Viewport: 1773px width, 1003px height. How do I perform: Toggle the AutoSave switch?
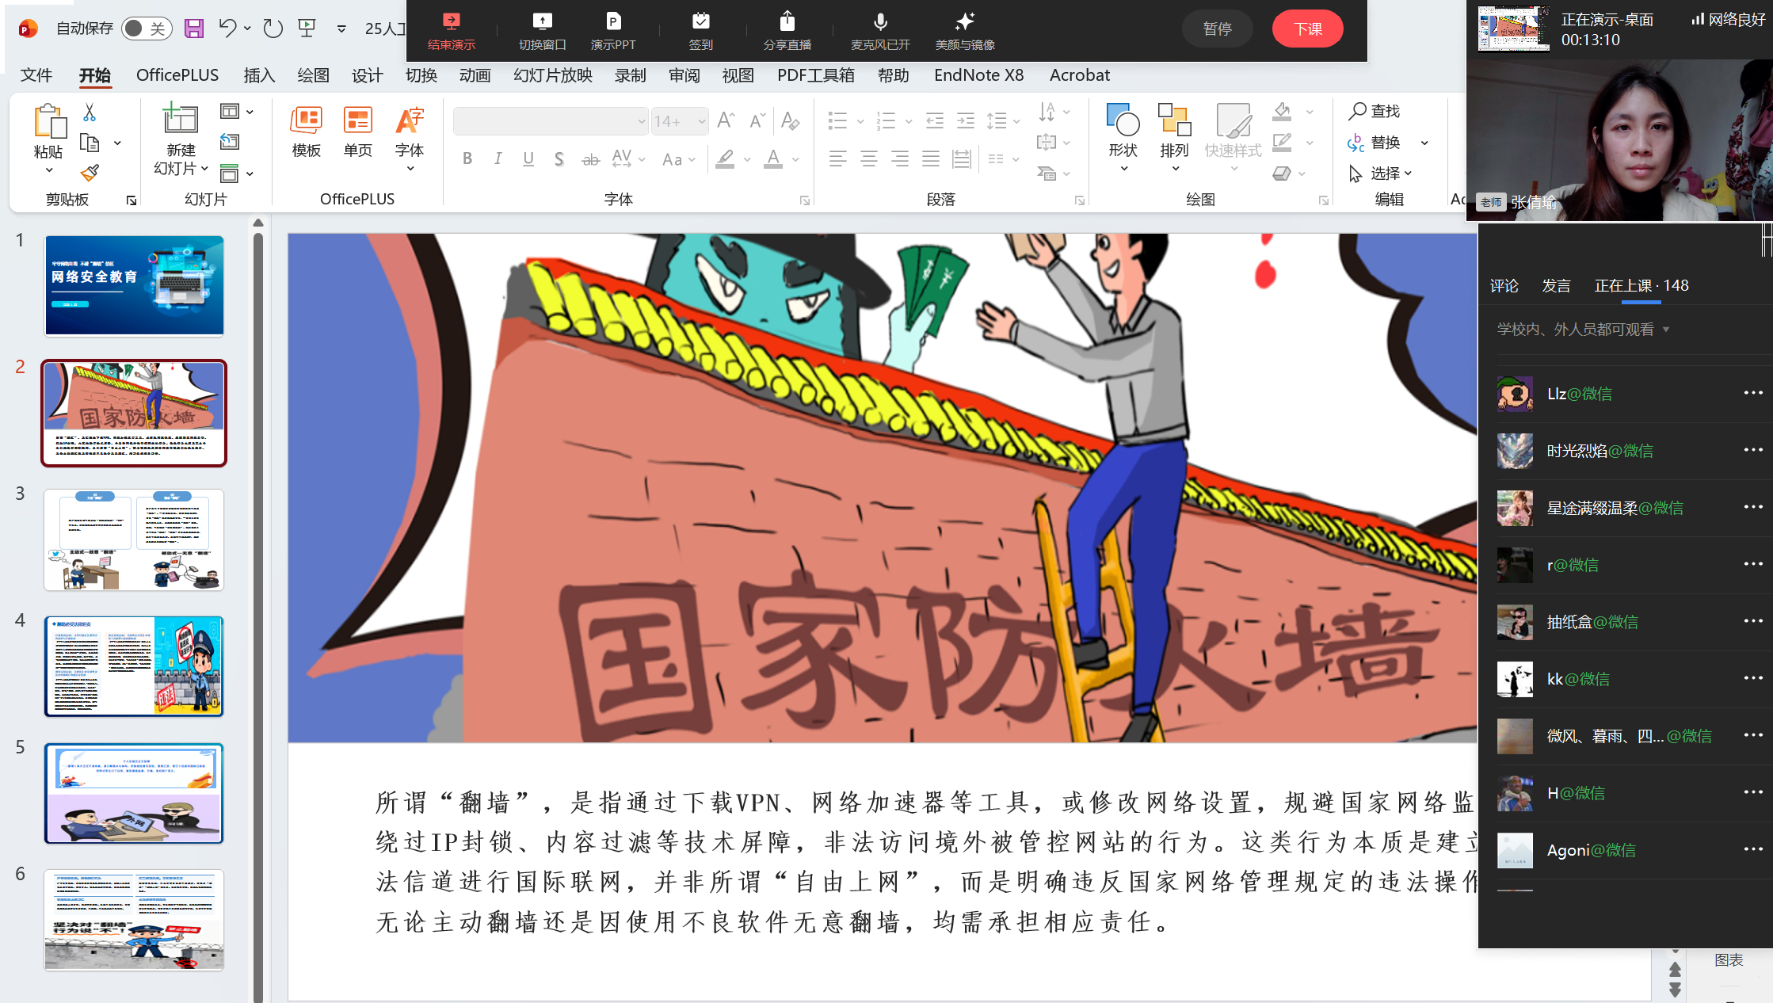(x=147, y=29)
